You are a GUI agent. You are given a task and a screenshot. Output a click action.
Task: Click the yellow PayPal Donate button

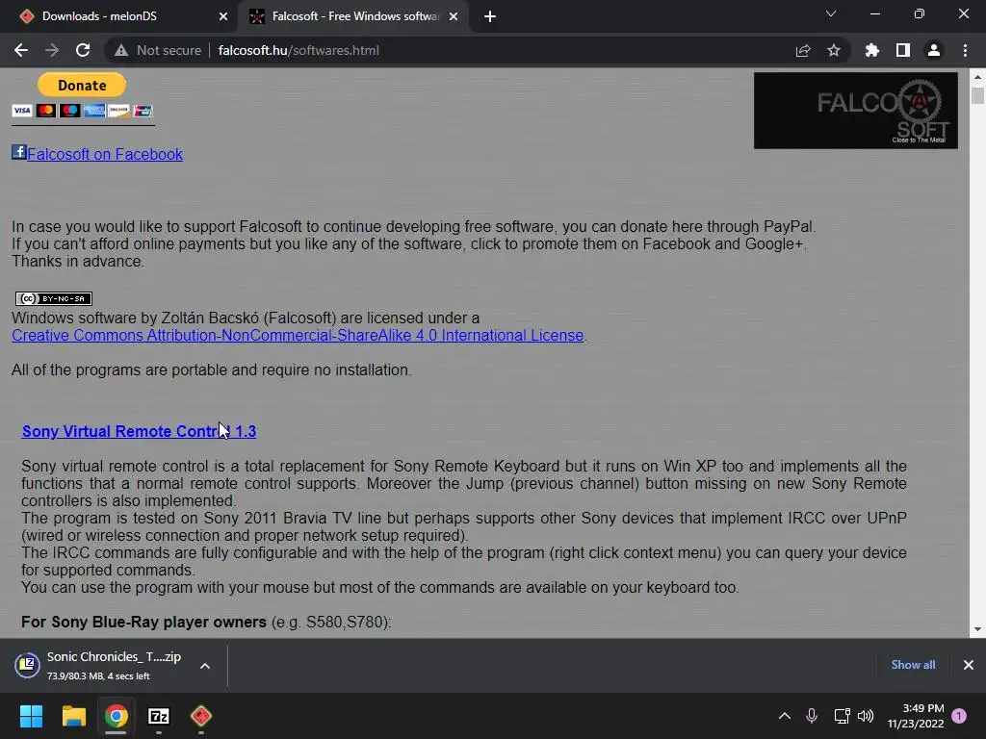[x=82, y=85]
